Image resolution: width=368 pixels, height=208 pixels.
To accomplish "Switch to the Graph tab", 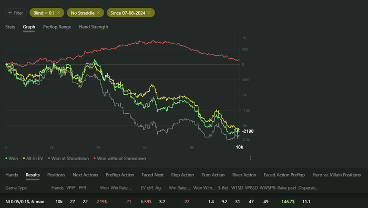I will point(29,27).
